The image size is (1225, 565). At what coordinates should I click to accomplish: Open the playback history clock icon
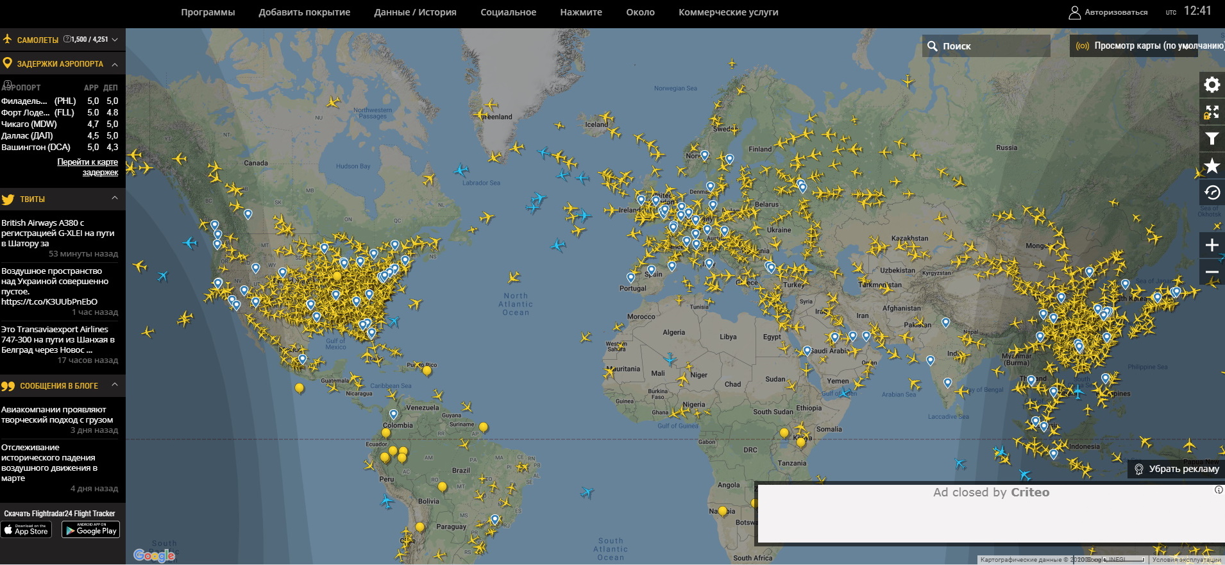pyautogui.click(x=1212, y=192)
